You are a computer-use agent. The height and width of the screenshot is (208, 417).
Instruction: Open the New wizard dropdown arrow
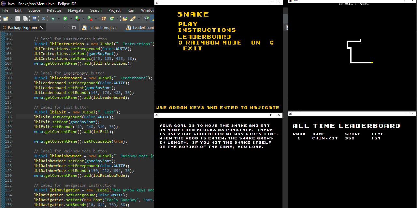point(11,19)
